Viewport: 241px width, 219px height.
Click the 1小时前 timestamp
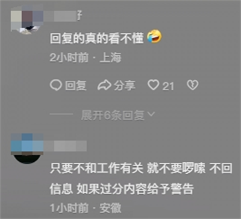click(69, 208)
